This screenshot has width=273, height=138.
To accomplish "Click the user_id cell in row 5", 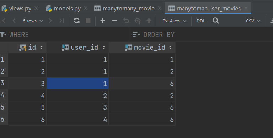I will click(x=77, y=107).
